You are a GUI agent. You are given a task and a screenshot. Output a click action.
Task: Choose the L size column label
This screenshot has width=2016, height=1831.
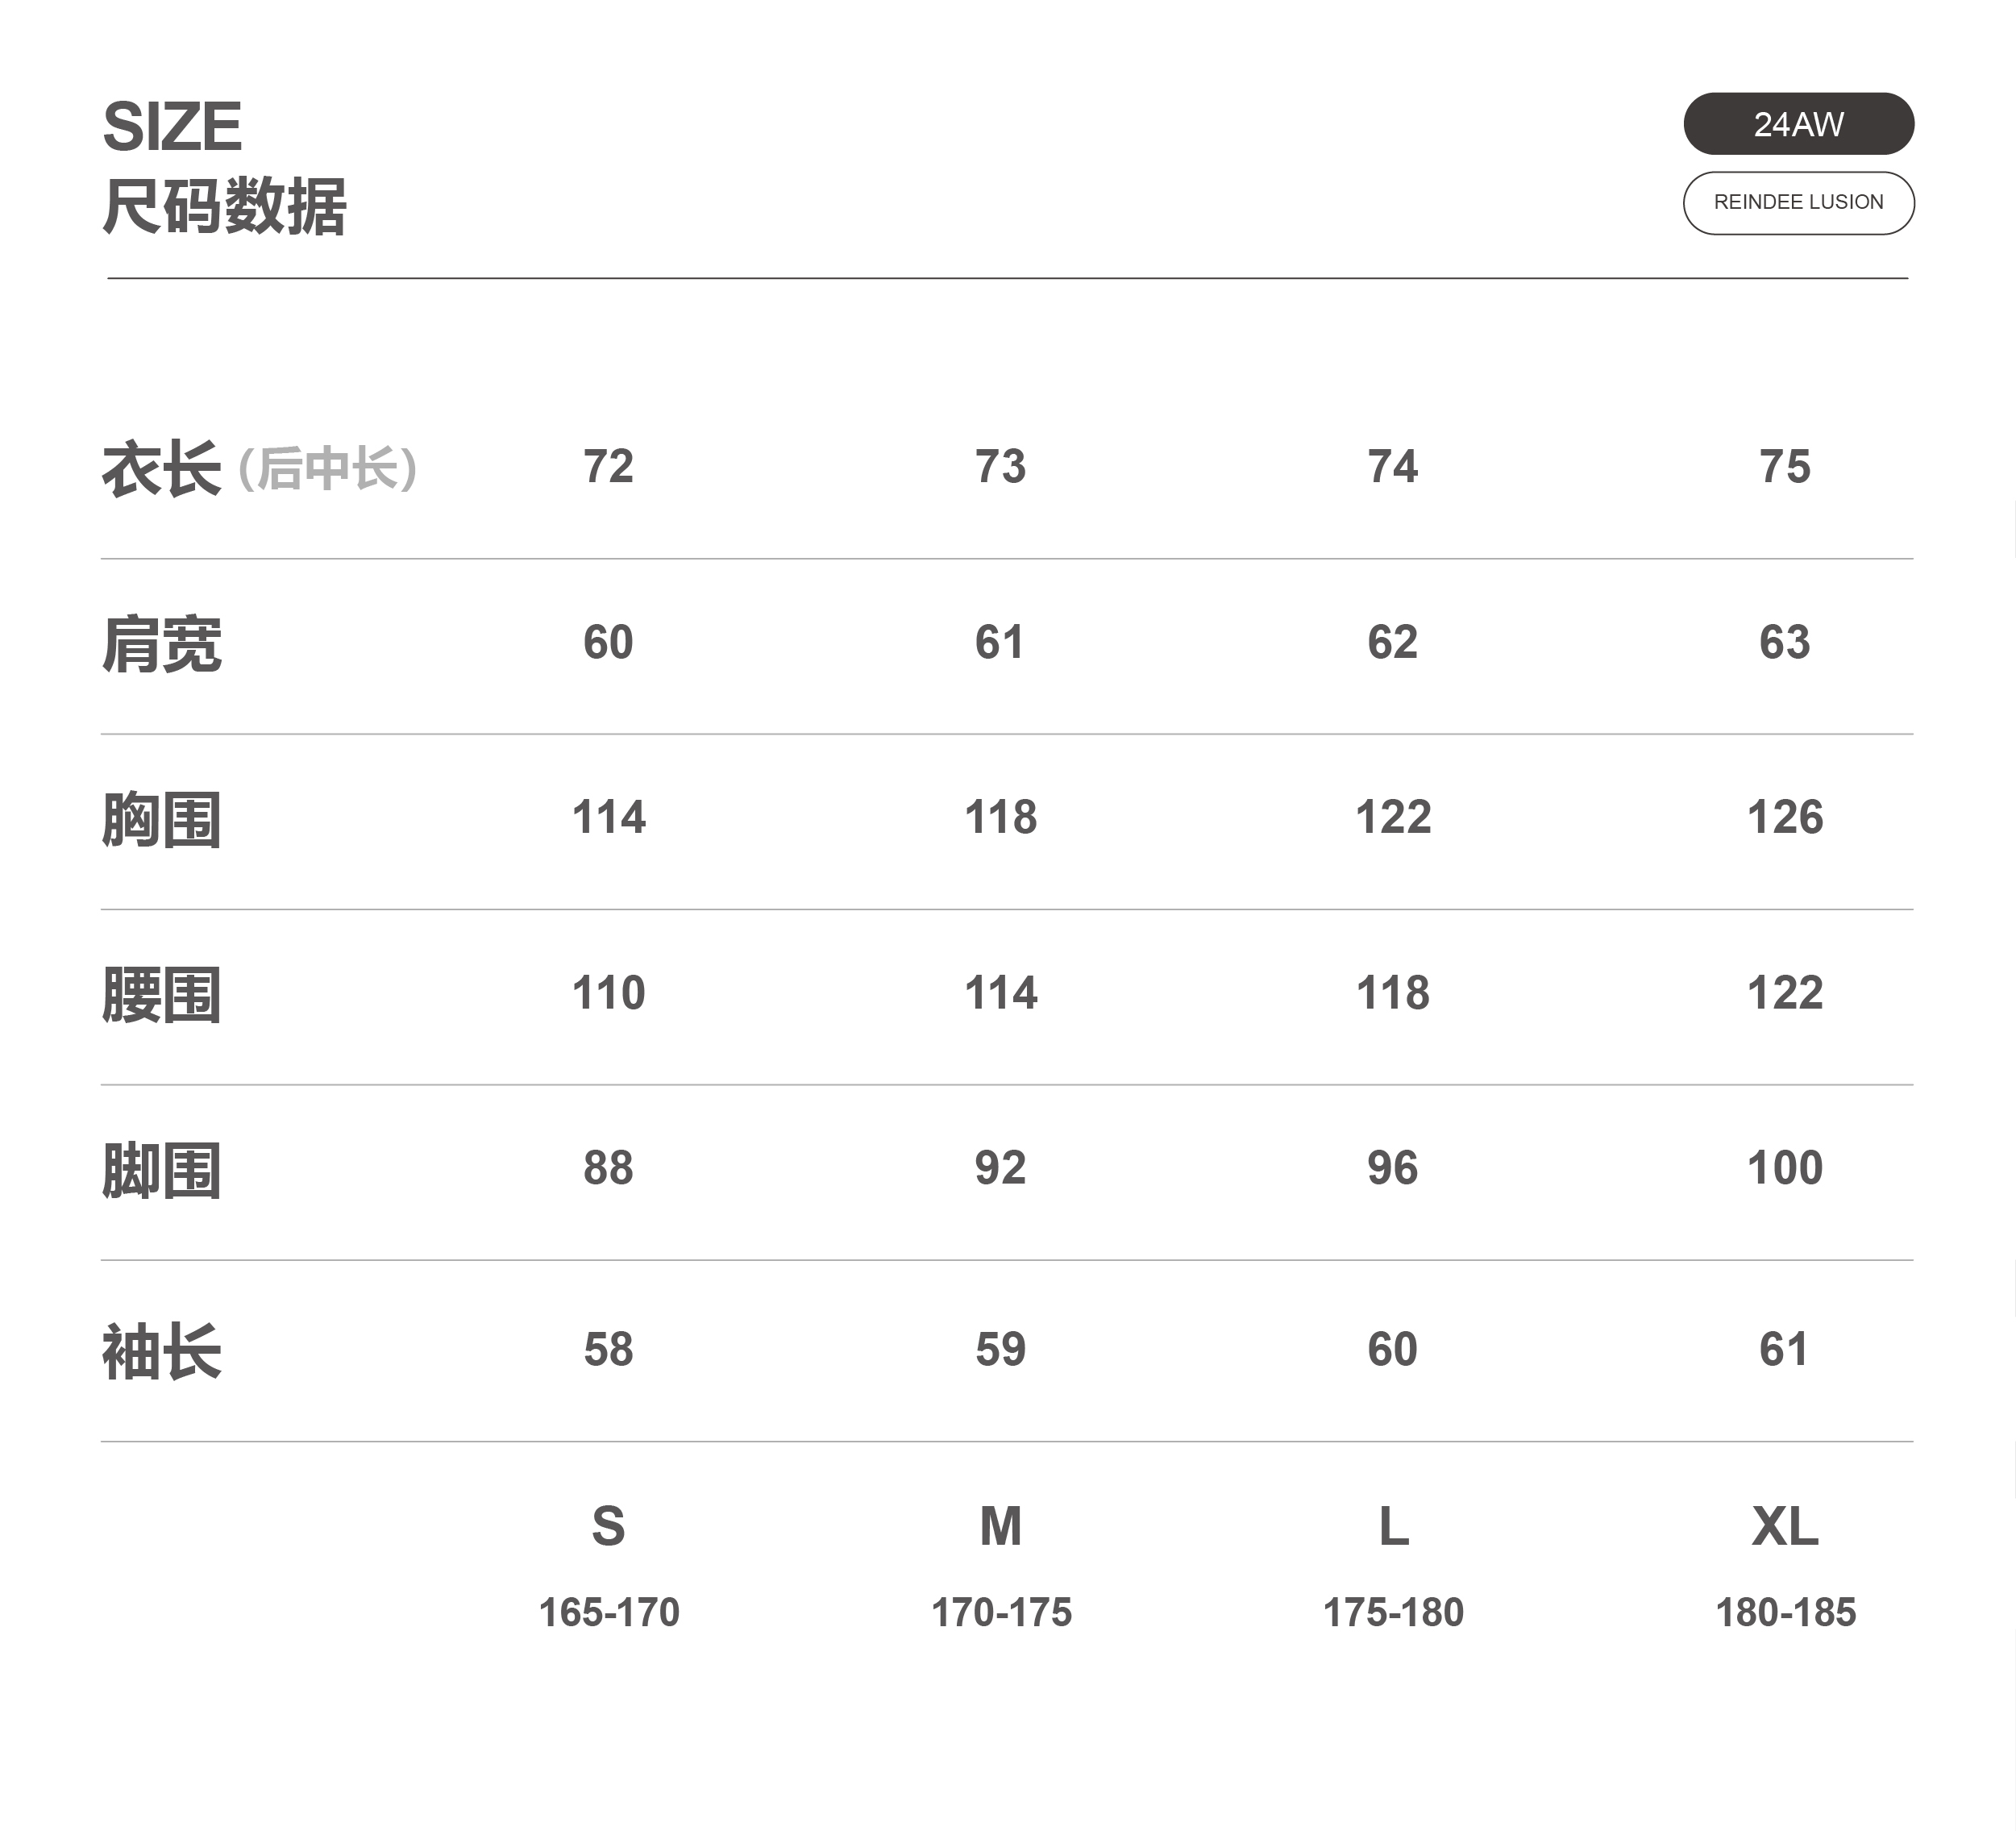[x=1393, y=1526]
